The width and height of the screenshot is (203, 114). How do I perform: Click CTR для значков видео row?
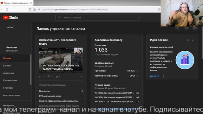click(61, 96)
